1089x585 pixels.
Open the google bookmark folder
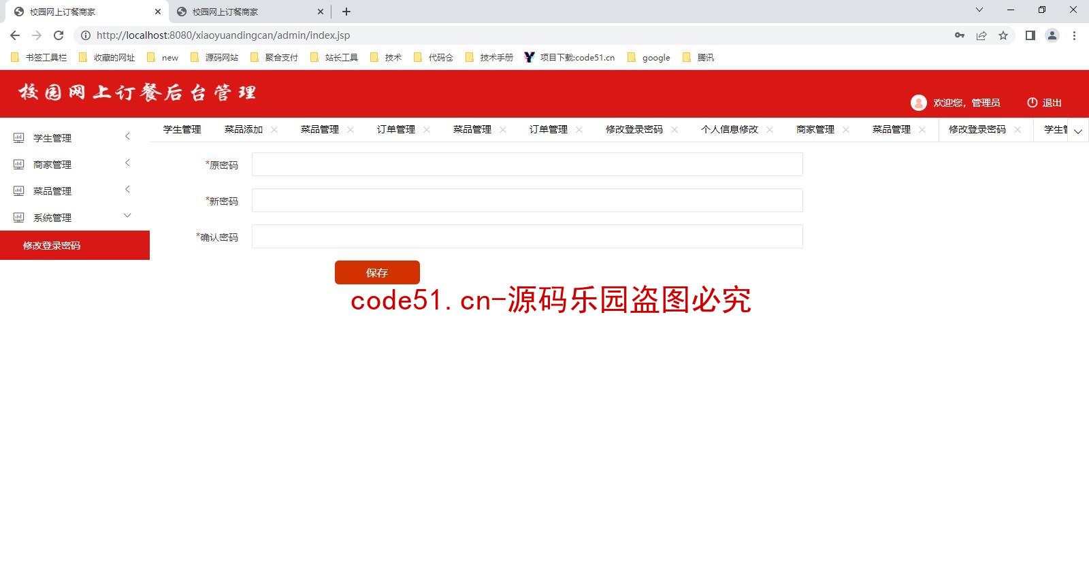pos(649,58)
